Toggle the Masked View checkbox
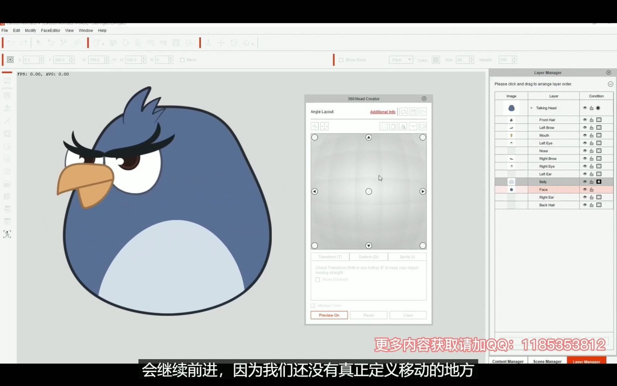Screen dimensions: 617x386 313,306
